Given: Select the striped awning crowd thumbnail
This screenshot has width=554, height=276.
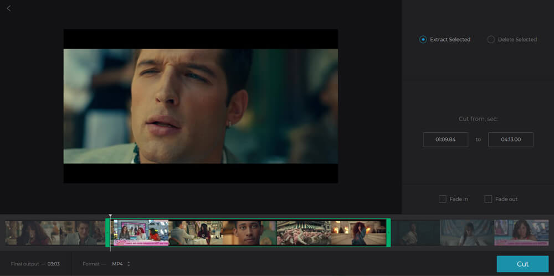Looking at the screenshot, I should click(304, 233).
